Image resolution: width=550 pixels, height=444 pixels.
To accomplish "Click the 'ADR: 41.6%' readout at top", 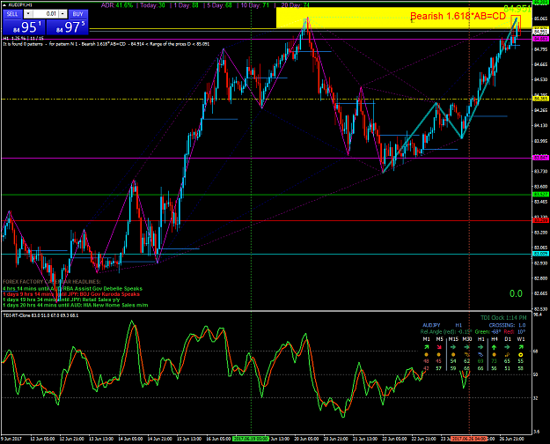I will [117, 5].
